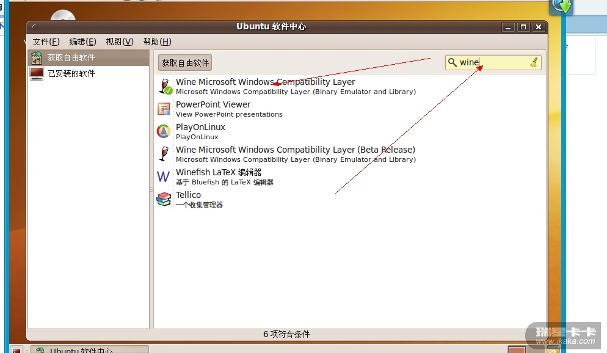This screenshot has height=353, width=607.
Task: Select the Winefish LaTeX 编辑器 entry
Action: [351, 176]
